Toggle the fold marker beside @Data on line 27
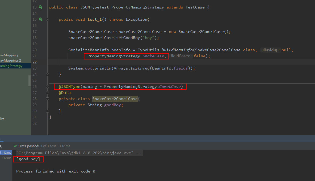315x181 pixels. (47, 93)
